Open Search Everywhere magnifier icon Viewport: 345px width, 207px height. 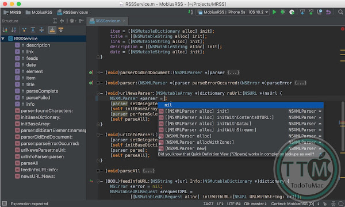click(x=340, y=12)
